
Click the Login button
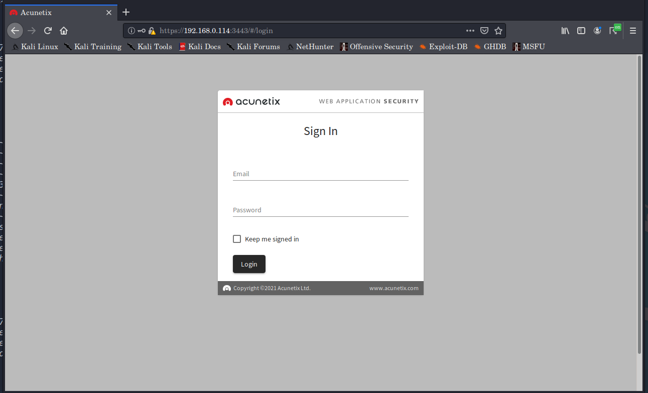point(249,264)
